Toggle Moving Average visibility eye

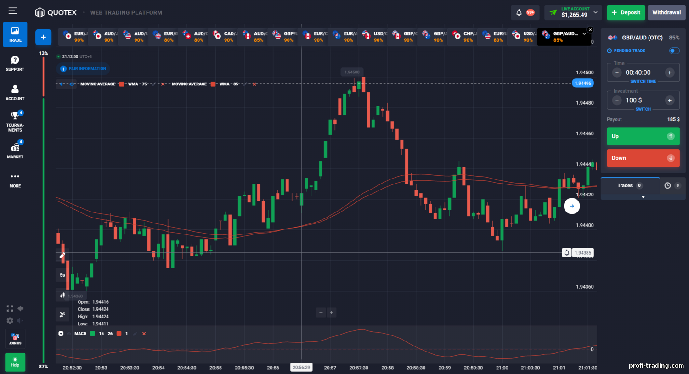coord(72,84)
